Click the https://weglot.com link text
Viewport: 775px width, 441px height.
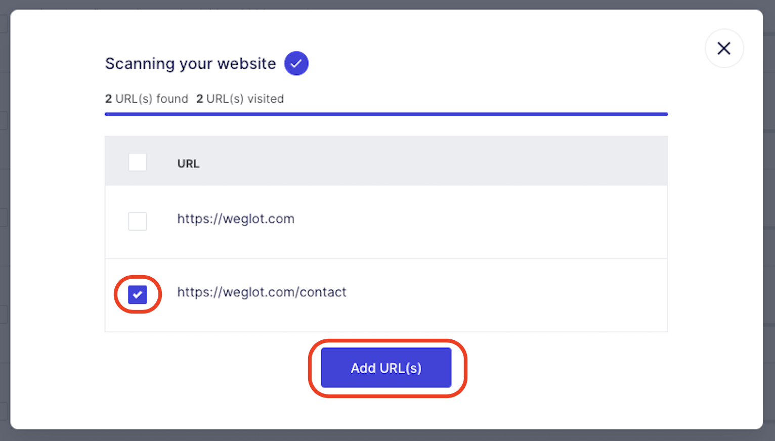236,218
